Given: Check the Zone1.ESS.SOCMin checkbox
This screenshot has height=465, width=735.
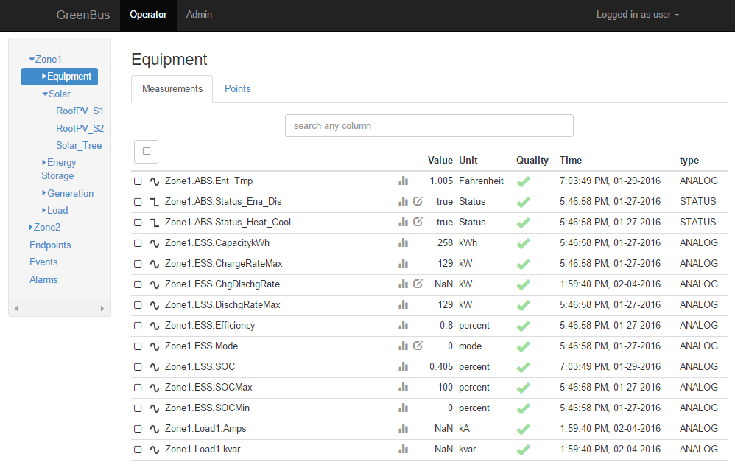Looking at the screenshot, I should tap(138, 409).
